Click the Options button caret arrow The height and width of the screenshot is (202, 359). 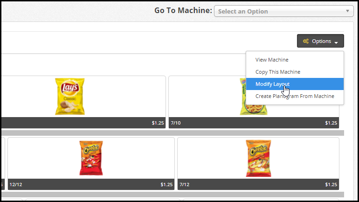pyautogui.click(x=336, y=42)
